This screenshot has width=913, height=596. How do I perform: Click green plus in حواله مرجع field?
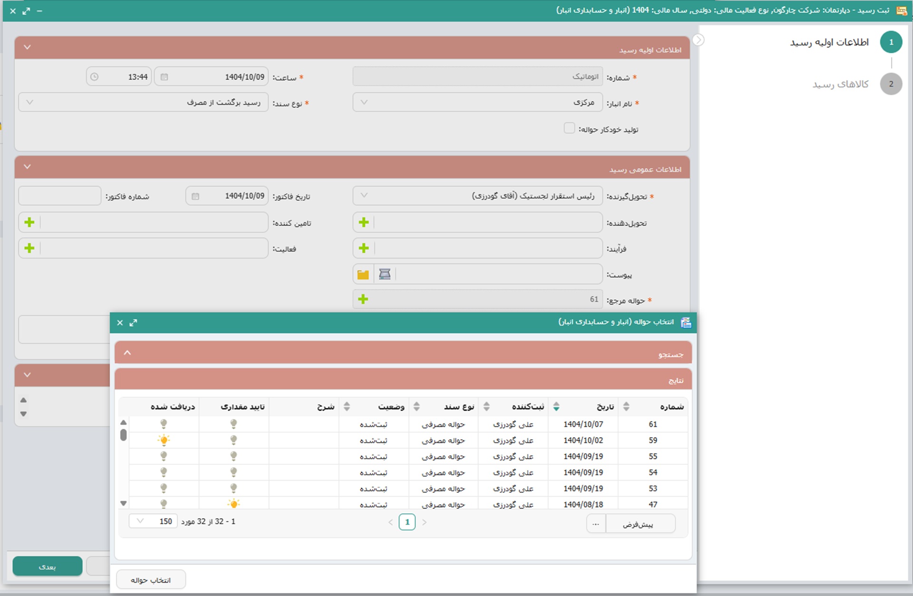tap(363, 299)
